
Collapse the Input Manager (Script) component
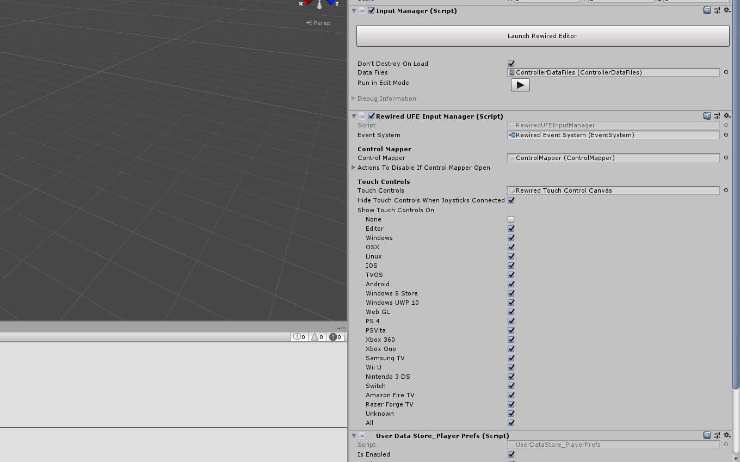[x=354, y=10]
